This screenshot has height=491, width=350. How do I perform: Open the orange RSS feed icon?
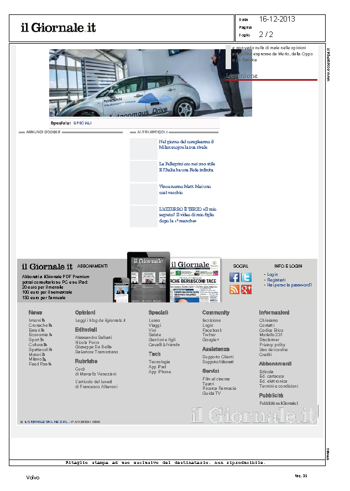pyautogui.click(x=234, y=289)
